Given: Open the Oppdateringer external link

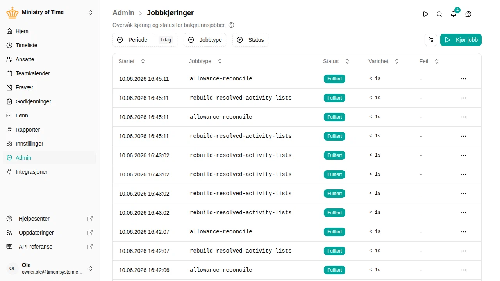Looking at the screenshot, I should point(50,233).
